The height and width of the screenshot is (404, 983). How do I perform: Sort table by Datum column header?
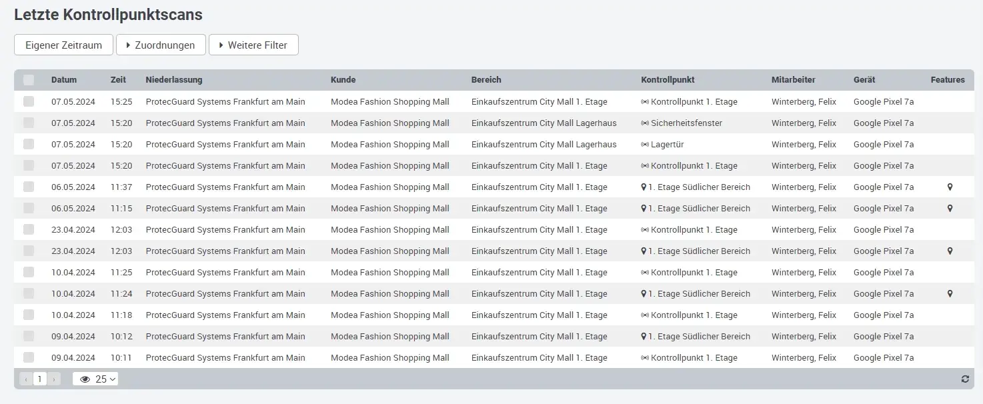click(x=64, y=80)
